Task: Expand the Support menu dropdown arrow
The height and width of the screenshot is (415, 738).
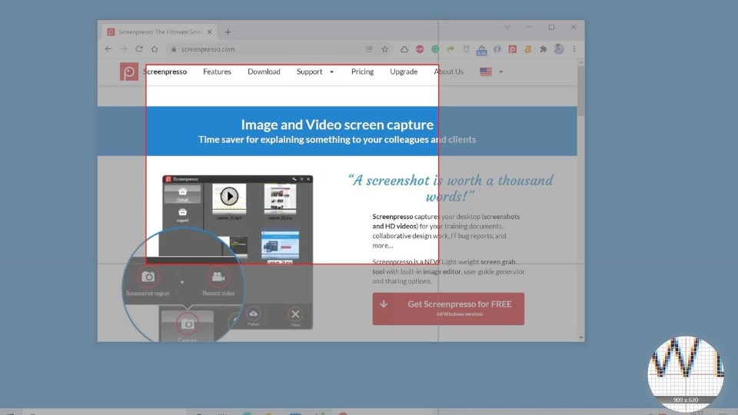Action: tap(331, 72)
